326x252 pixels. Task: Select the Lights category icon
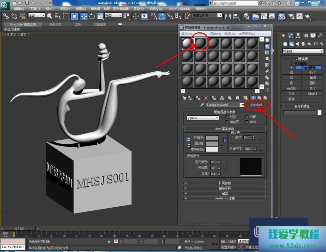tap(297, 44)
